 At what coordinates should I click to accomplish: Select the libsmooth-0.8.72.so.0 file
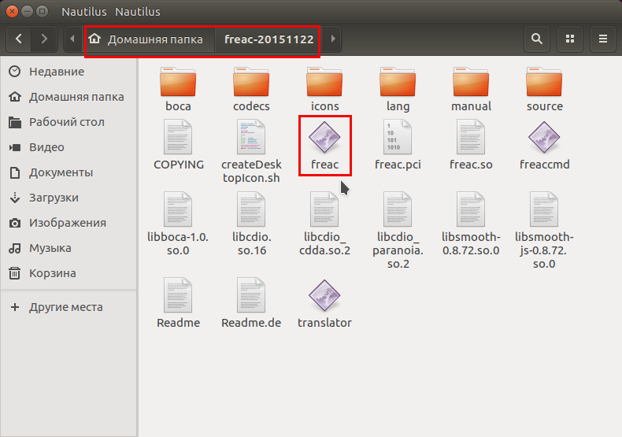(471, 224)
